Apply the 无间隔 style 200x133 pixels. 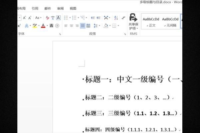tap(170, 22)
